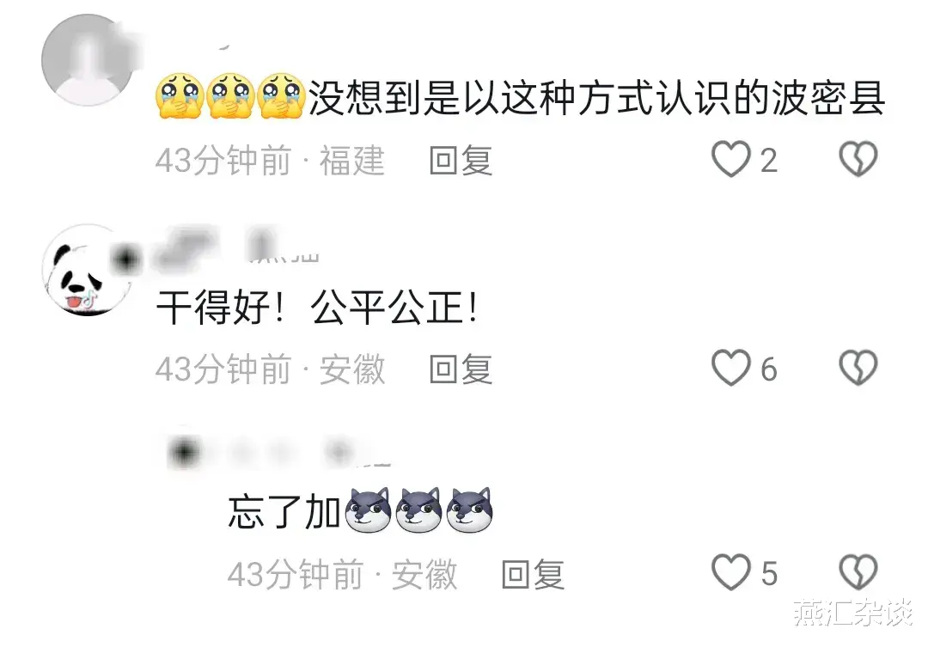Image resolution: width=928 pixels, height=647 pixels.
Task: Select the 忘了加 reply text
Action: [x=284, y=512]
